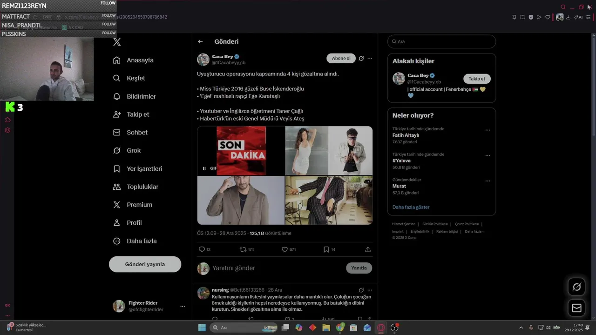Click the heart icon in browser toolbar
Image resolution: width=596 pixels, height=335 pixels.
click(548, 17)
